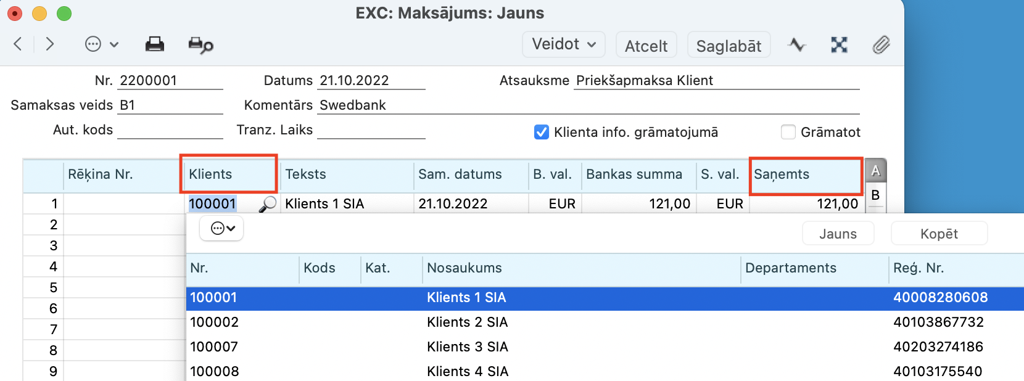The width and height of the screenshot is (1024, 381).
Task: Switch to tab B of the matrix
Action: [x=875, y=195]
